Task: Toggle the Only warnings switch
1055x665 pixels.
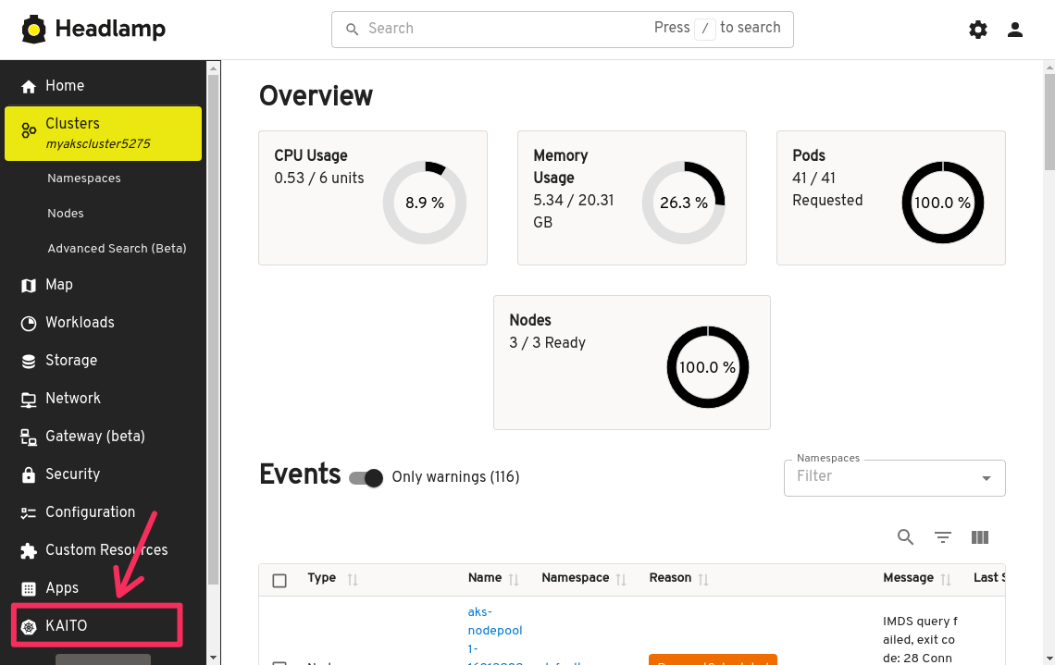Action: tap(366, 477)
